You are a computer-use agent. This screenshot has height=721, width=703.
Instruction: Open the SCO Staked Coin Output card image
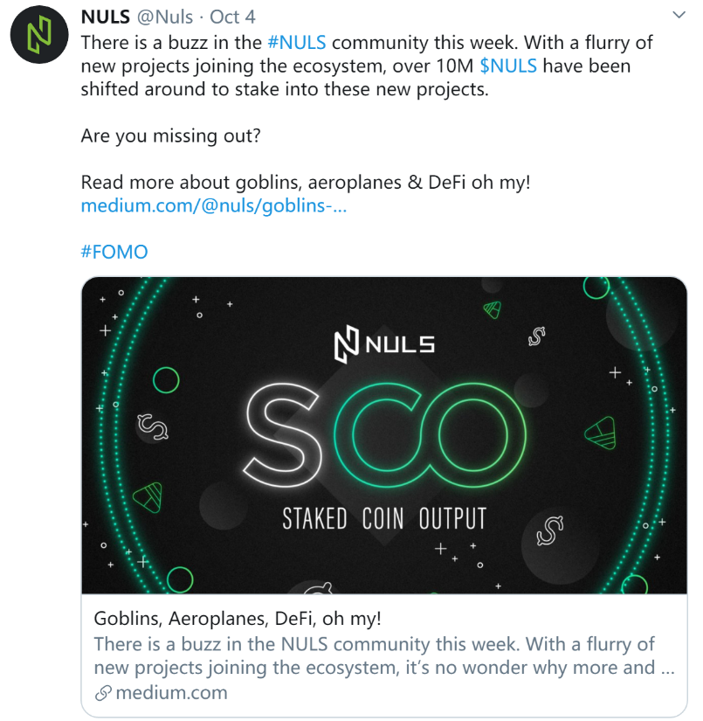point(384,435)
